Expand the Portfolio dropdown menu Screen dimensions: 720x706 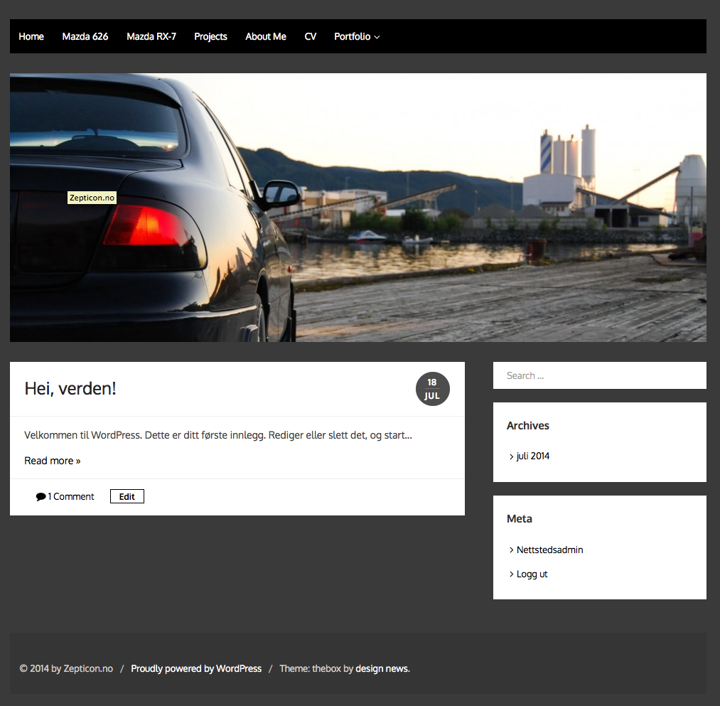pyautogui.click(x=357, y=36)
